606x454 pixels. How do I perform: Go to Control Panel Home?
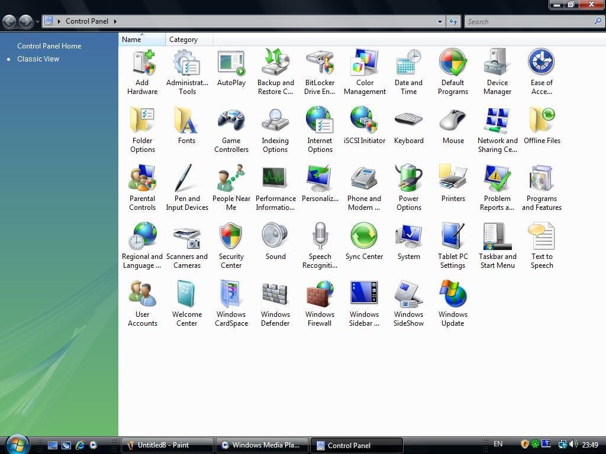tap(49, 46)
